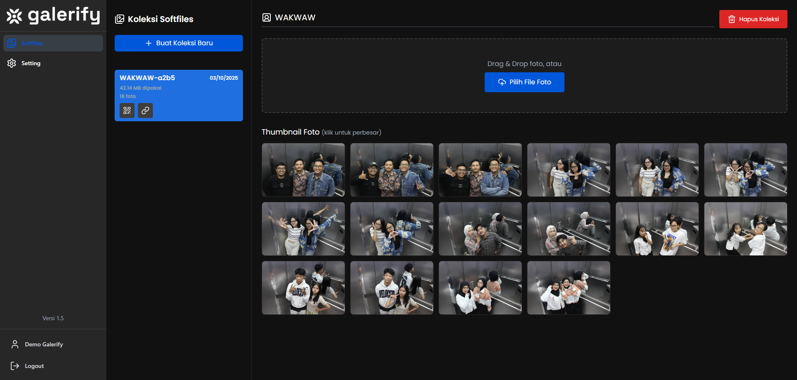
Task: Click the Pilih File Foto button
Action: click(524, 82)
